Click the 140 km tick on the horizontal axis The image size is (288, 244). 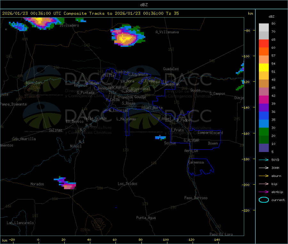click(x=217, y=240)
